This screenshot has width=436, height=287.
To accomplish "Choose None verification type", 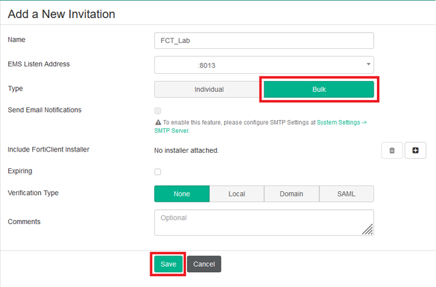I will [x=182, y=194].
